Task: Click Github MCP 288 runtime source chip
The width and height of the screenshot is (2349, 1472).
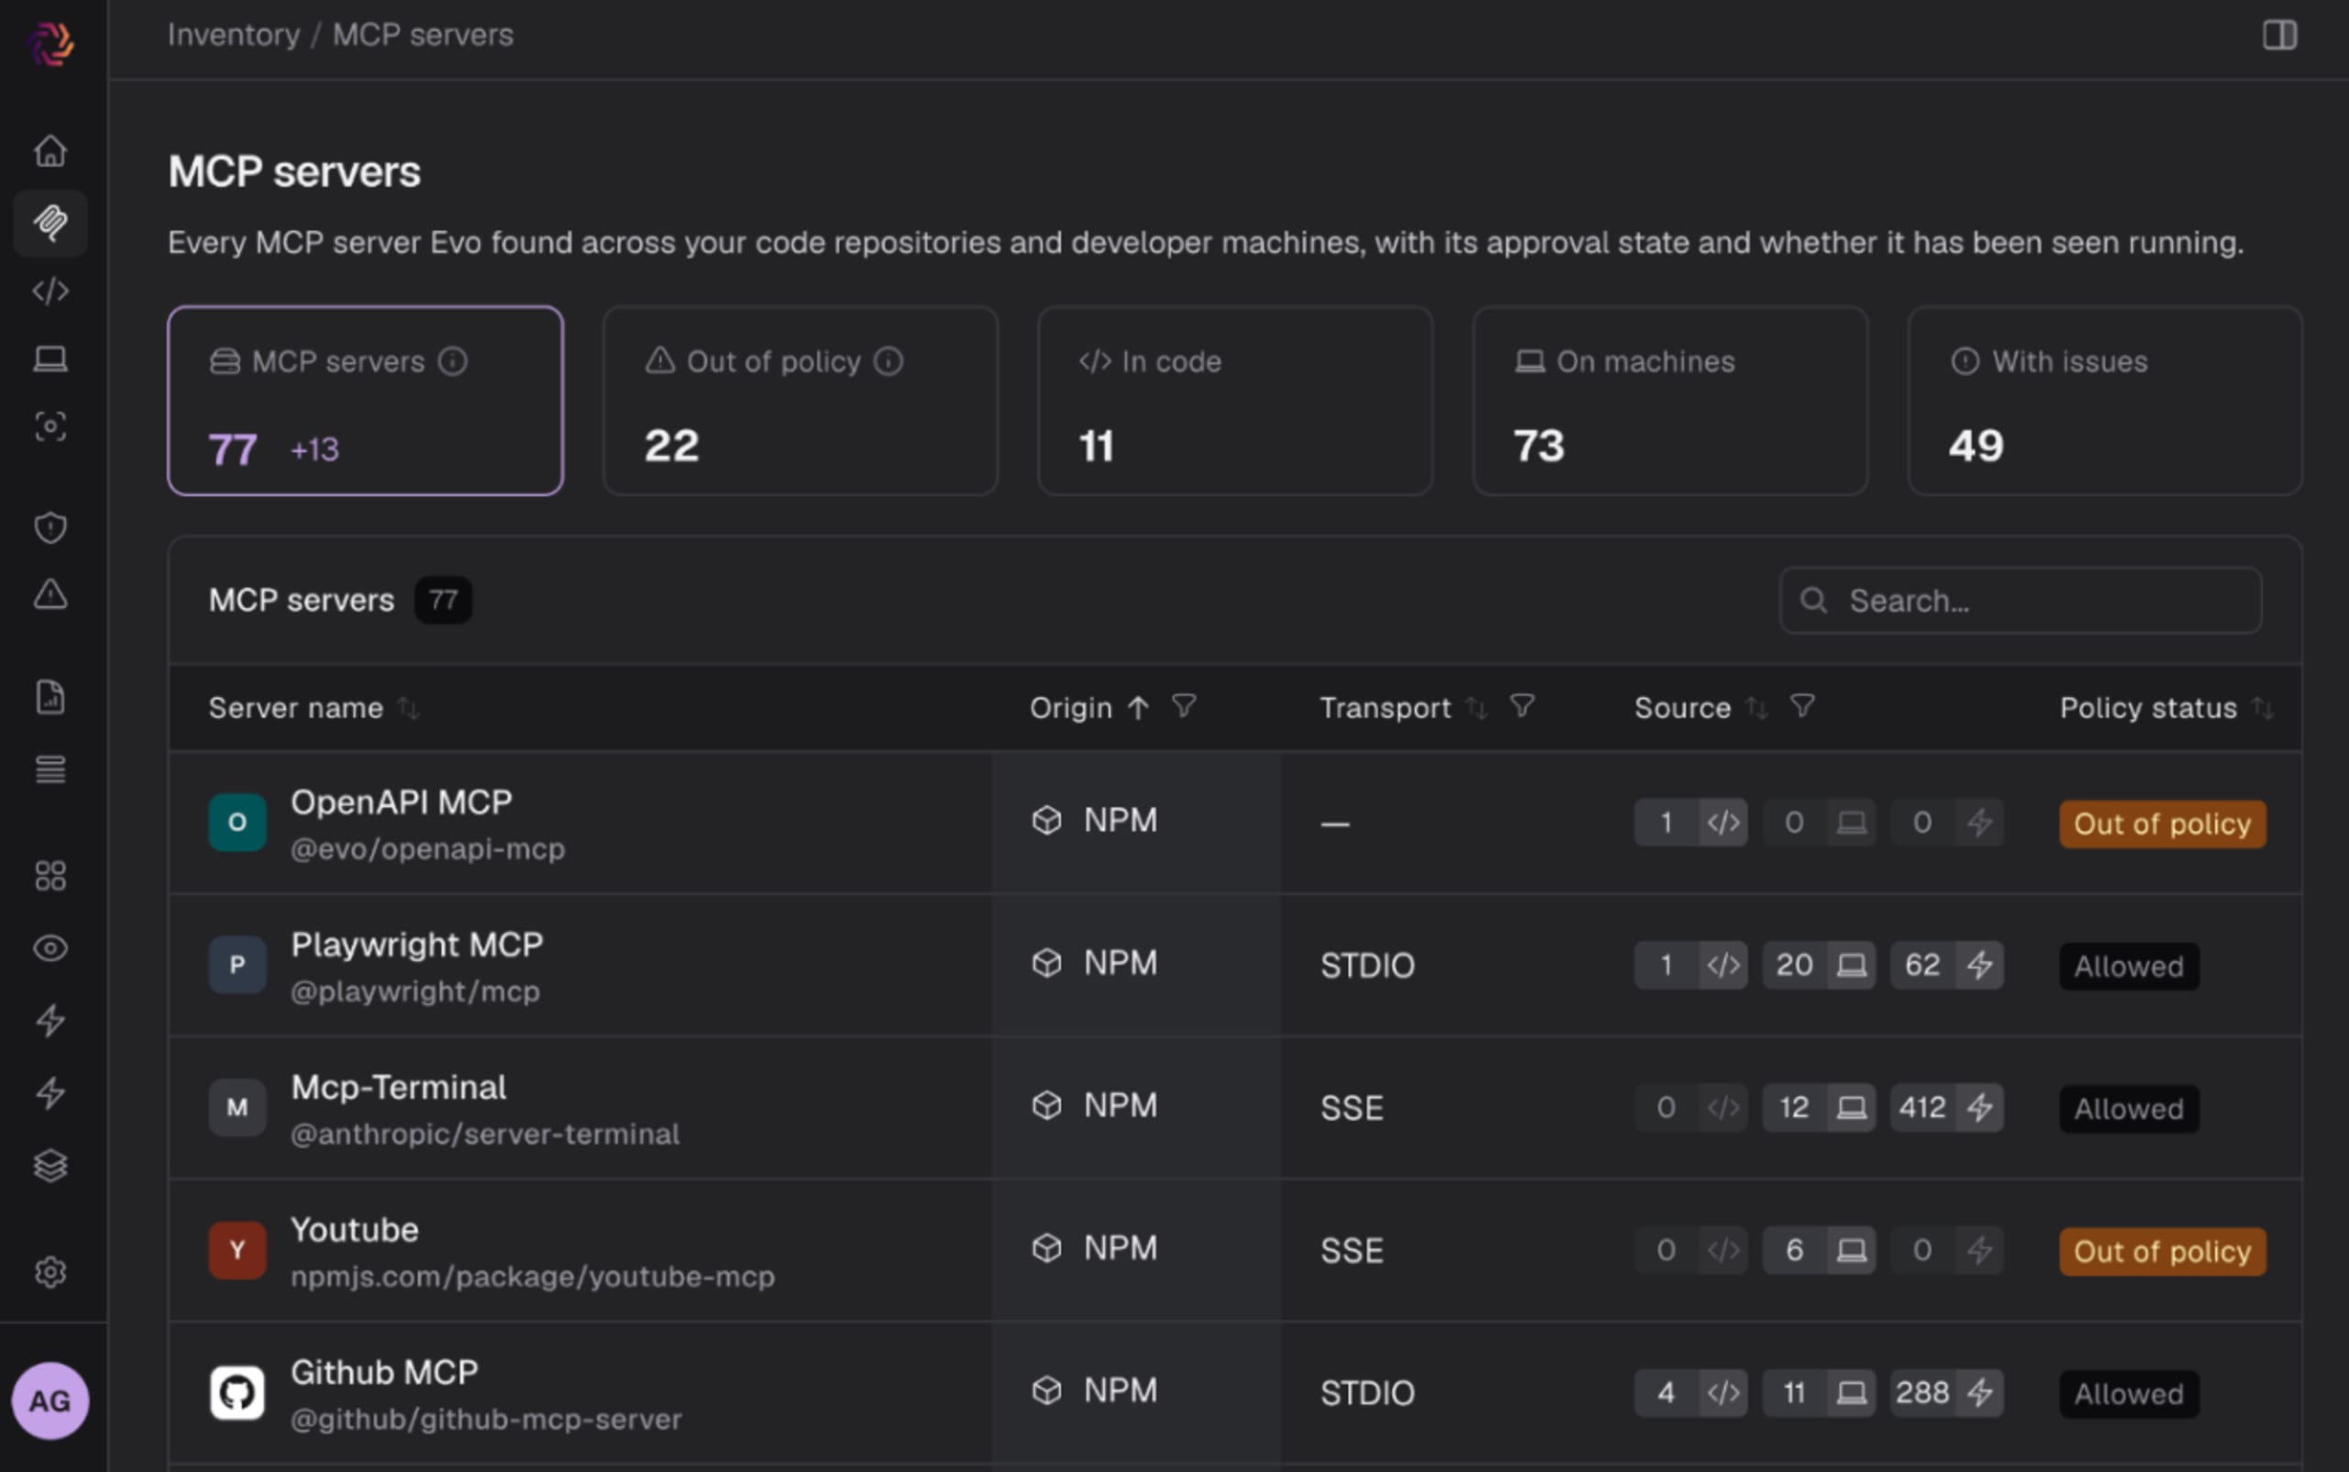Action: [1947, 1392]
